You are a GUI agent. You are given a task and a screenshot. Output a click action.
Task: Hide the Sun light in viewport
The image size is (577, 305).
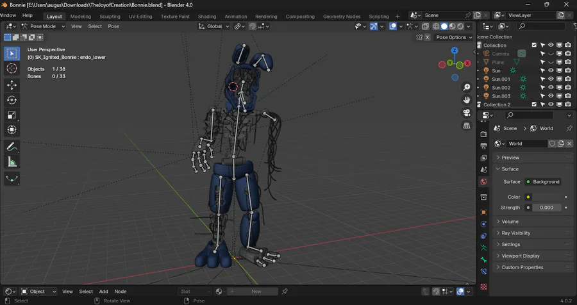[551, 70]
